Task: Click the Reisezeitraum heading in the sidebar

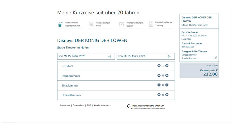Action: click(190, 32)
